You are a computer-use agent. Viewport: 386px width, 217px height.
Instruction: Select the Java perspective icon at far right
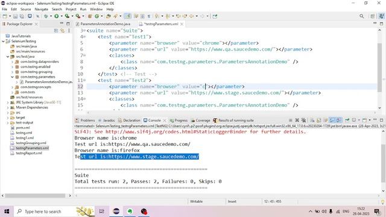[381, 16]
